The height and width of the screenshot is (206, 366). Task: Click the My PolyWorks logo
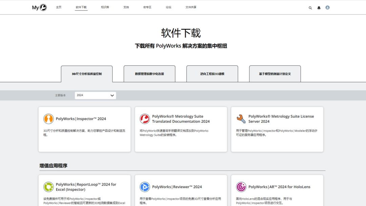click(39, 7)
